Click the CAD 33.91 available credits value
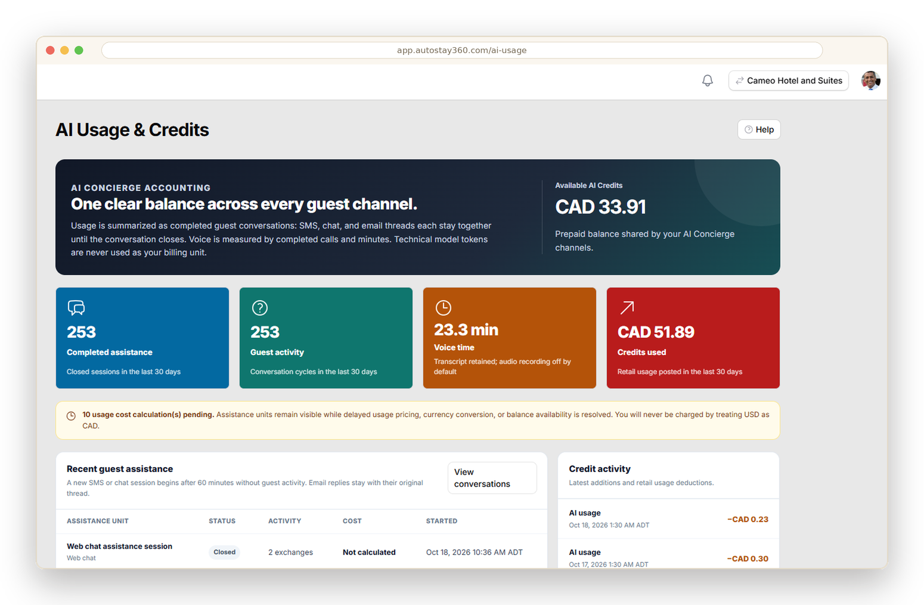The image size is (924, 605). point(600,207)
